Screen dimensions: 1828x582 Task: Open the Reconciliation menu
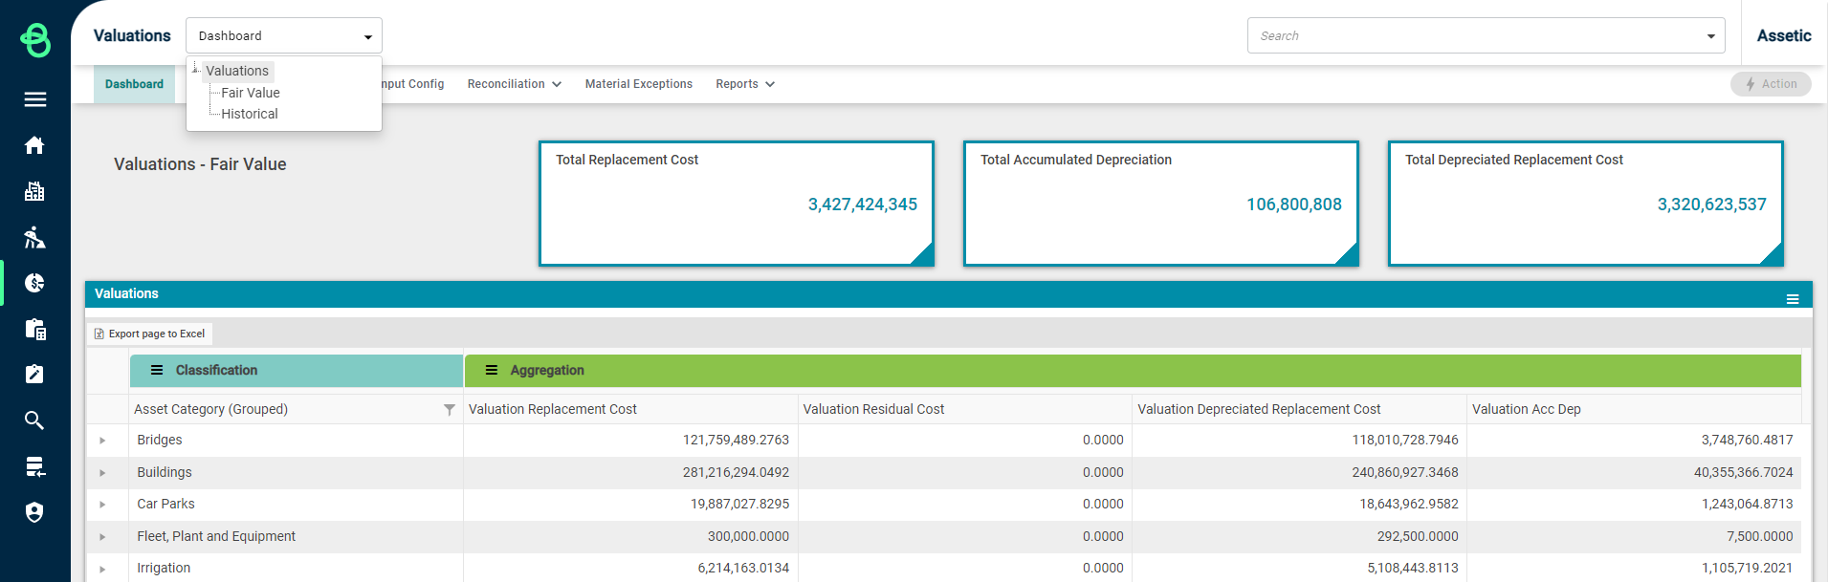coord(514,84)
